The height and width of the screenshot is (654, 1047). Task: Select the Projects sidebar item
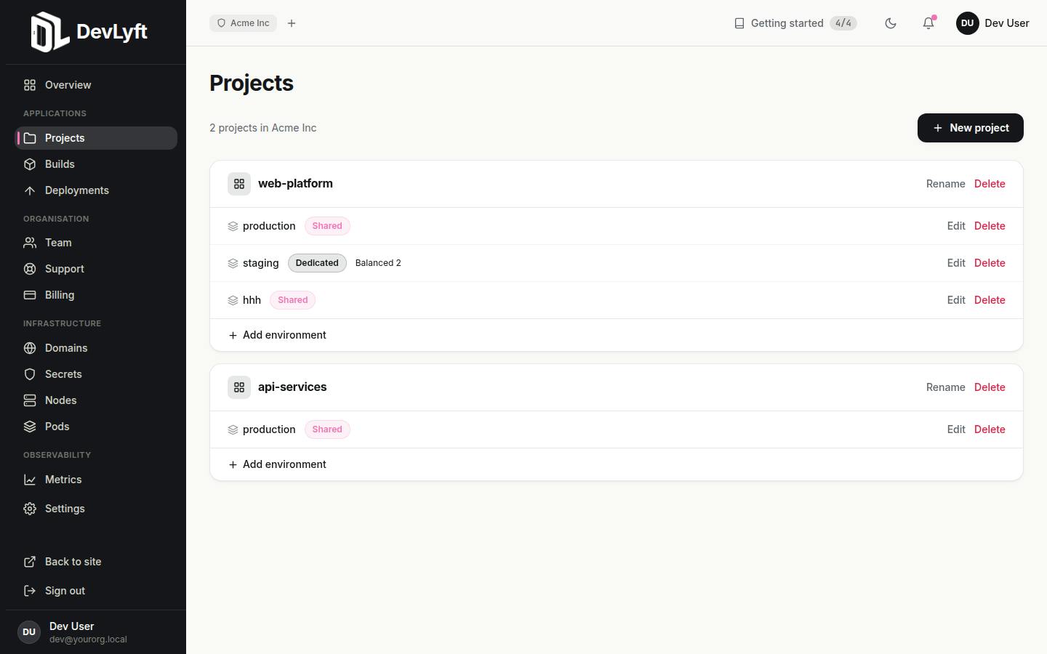tap(96, 138)
